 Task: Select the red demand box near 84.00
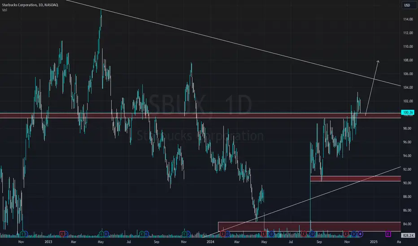[x=309, y=227]
